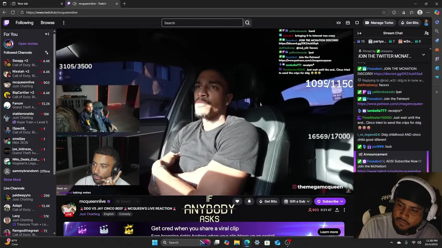Image resolution: width=442 pixels, height=248 pixels.
Task: Click the heart follow icon
Action: (237, 201)
